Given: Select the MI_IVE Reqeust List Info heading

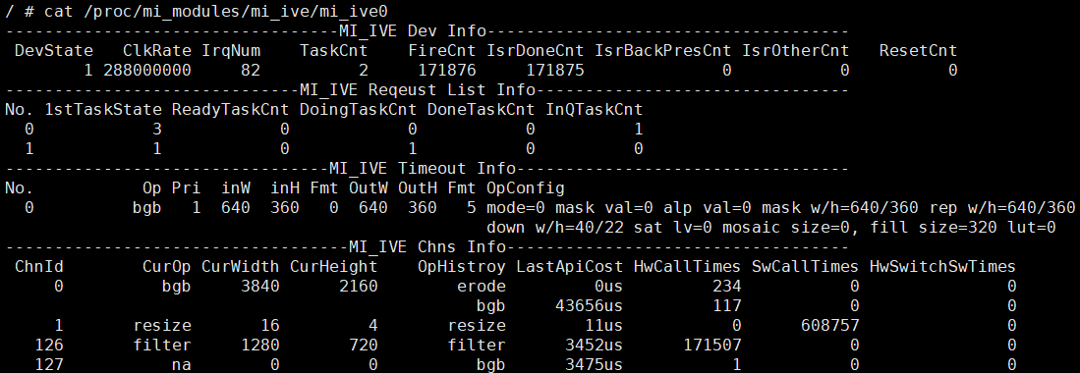Looking at the screenshot, I should (x=418, y=89).
